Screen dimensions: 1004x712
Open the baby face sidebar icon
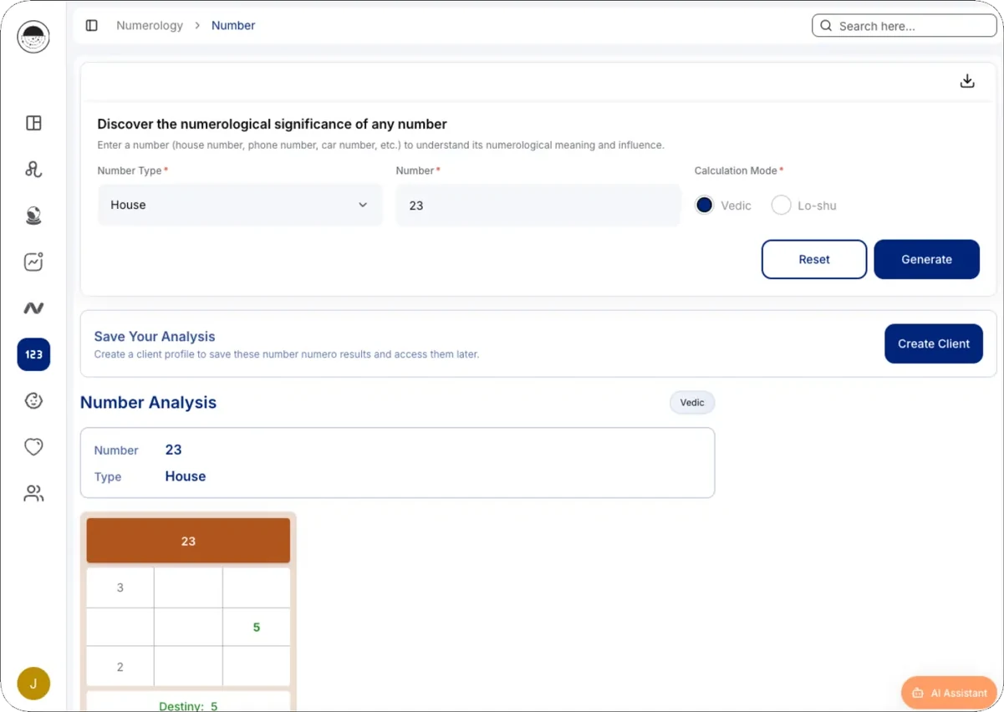coord(33,401)
